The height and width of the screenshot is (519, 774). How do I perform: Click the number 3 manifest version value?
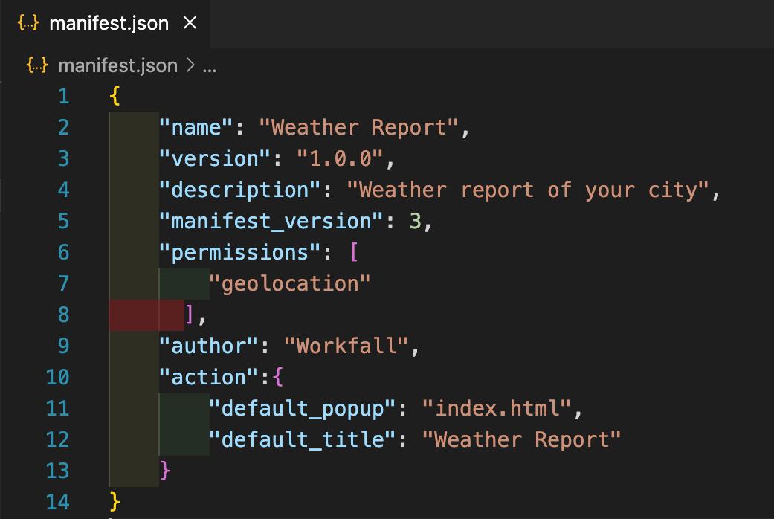[415, 221]
